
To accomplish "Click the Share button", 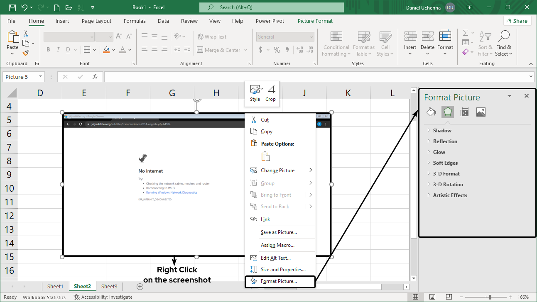I will (517, 20).
